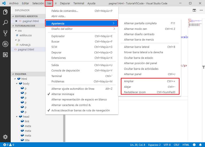Choose Paleta de comandos
Image resolution: width=205 pixels, height=147 pixels.
(82, 11)
